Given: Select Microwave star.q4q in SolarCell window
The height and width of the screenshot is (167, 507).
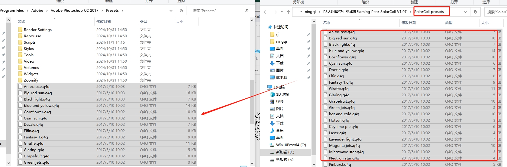Looking at the screenshot, I should pyautogui.click(x=412, y=152).
